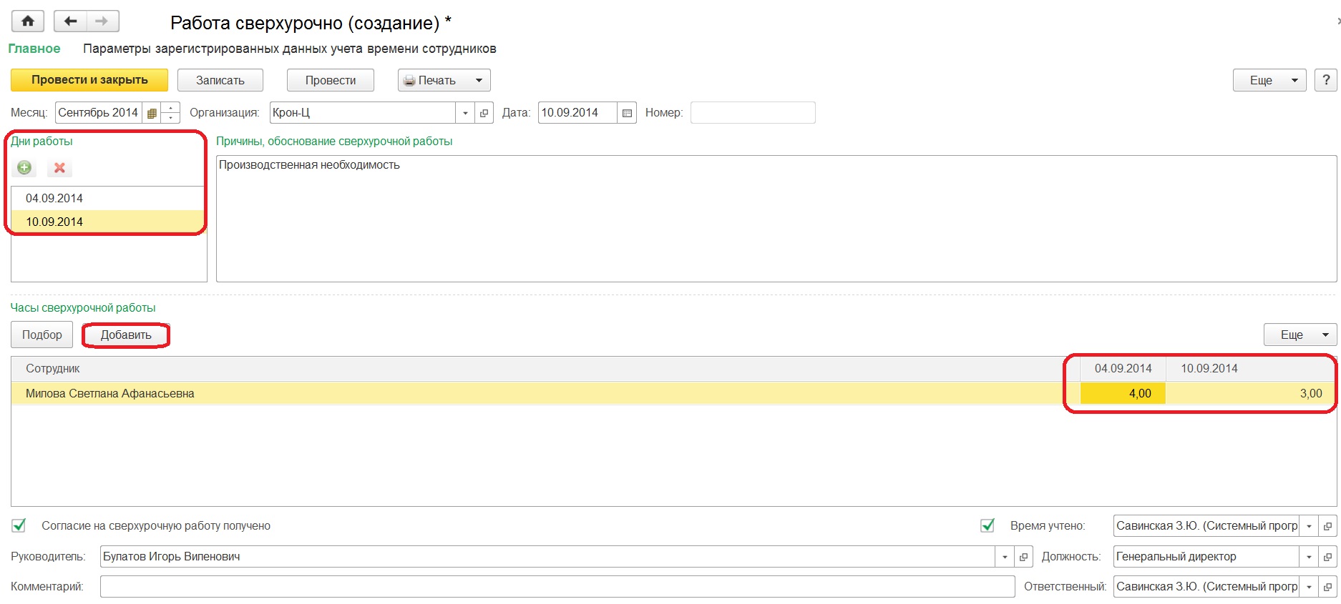Toggle the Время учтено checkbox
The image size is (1341, 604).
point(988,525)
